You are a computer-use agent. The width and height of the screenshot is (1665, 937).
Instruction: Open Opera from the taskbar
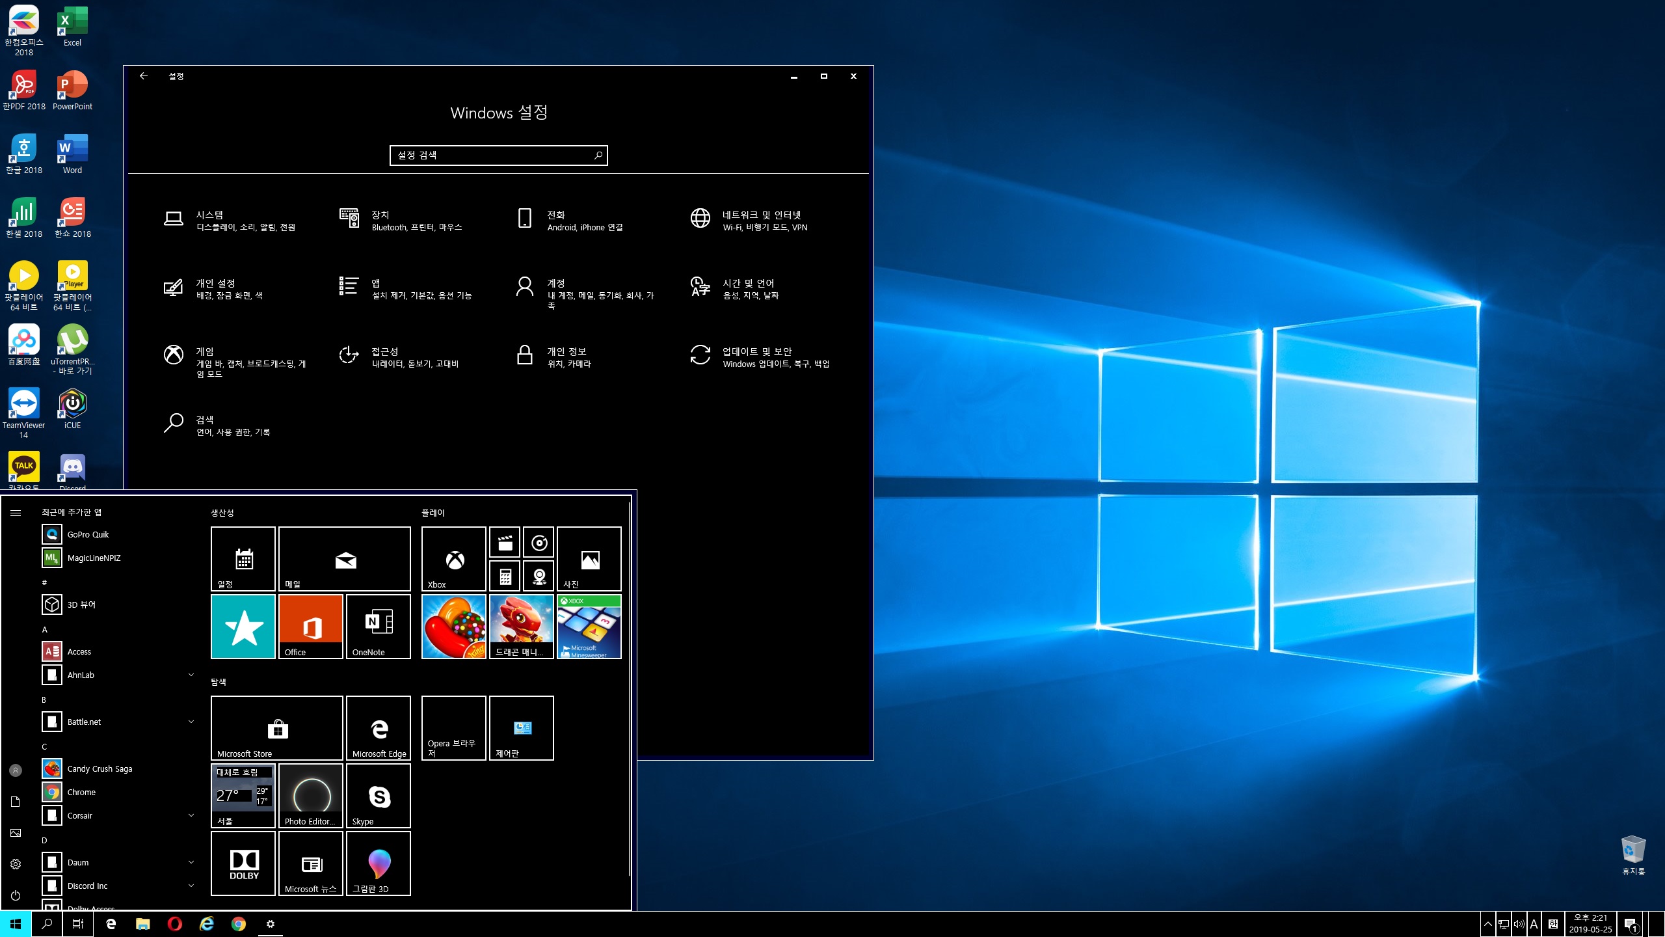[174, 924]
